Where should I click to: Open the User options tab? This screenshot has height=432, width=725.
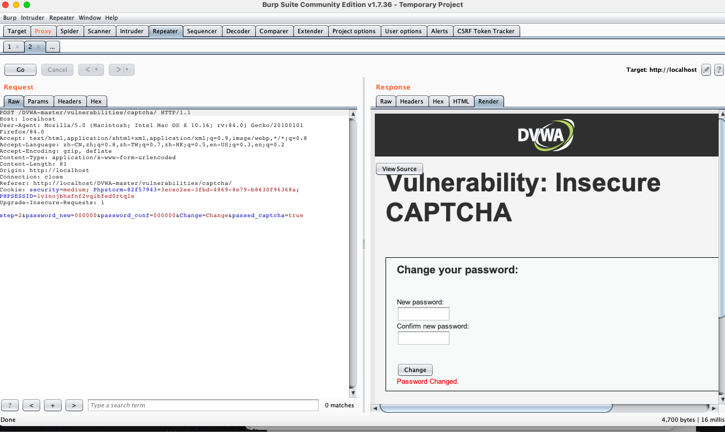(x=403, y=31)
